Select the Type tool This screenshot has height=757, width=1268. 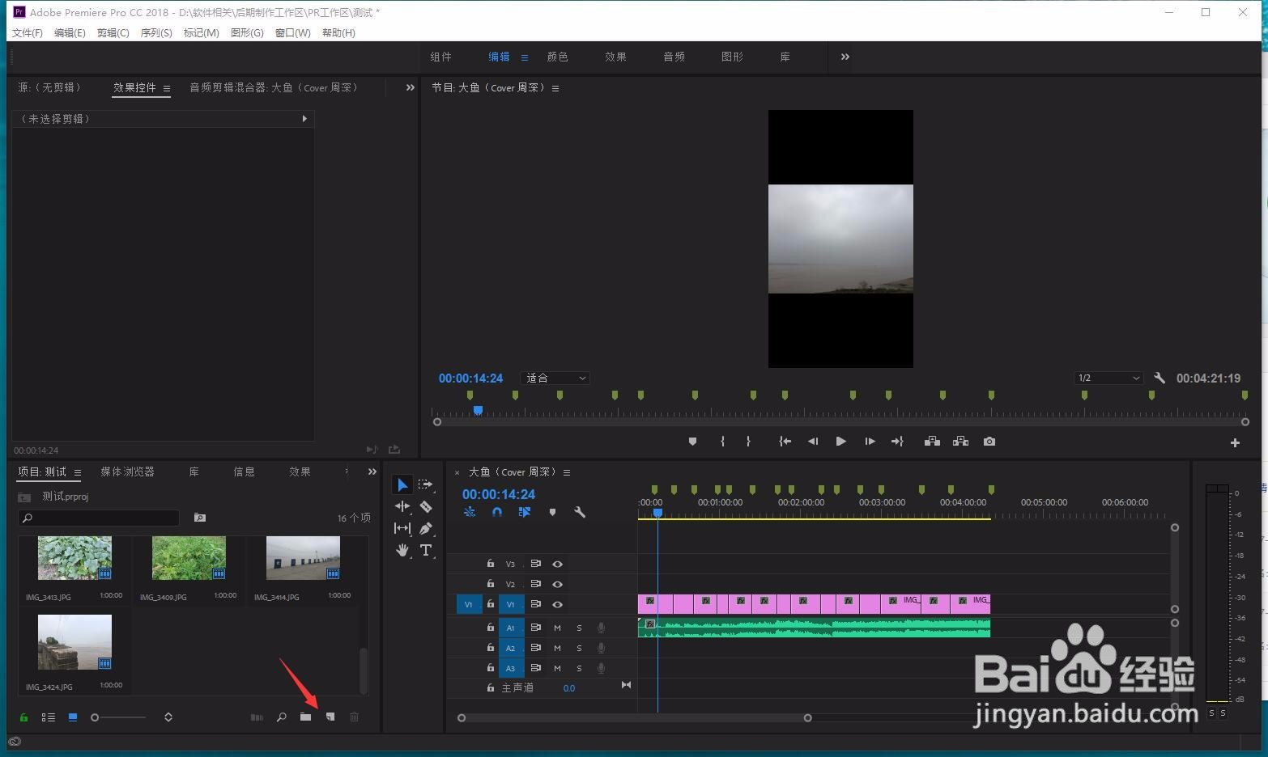(x=426, y=550)
